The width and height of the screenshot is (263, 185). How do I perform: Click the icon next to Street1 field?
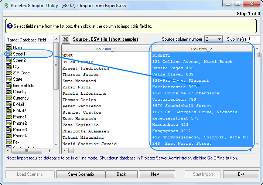(9, 54)
